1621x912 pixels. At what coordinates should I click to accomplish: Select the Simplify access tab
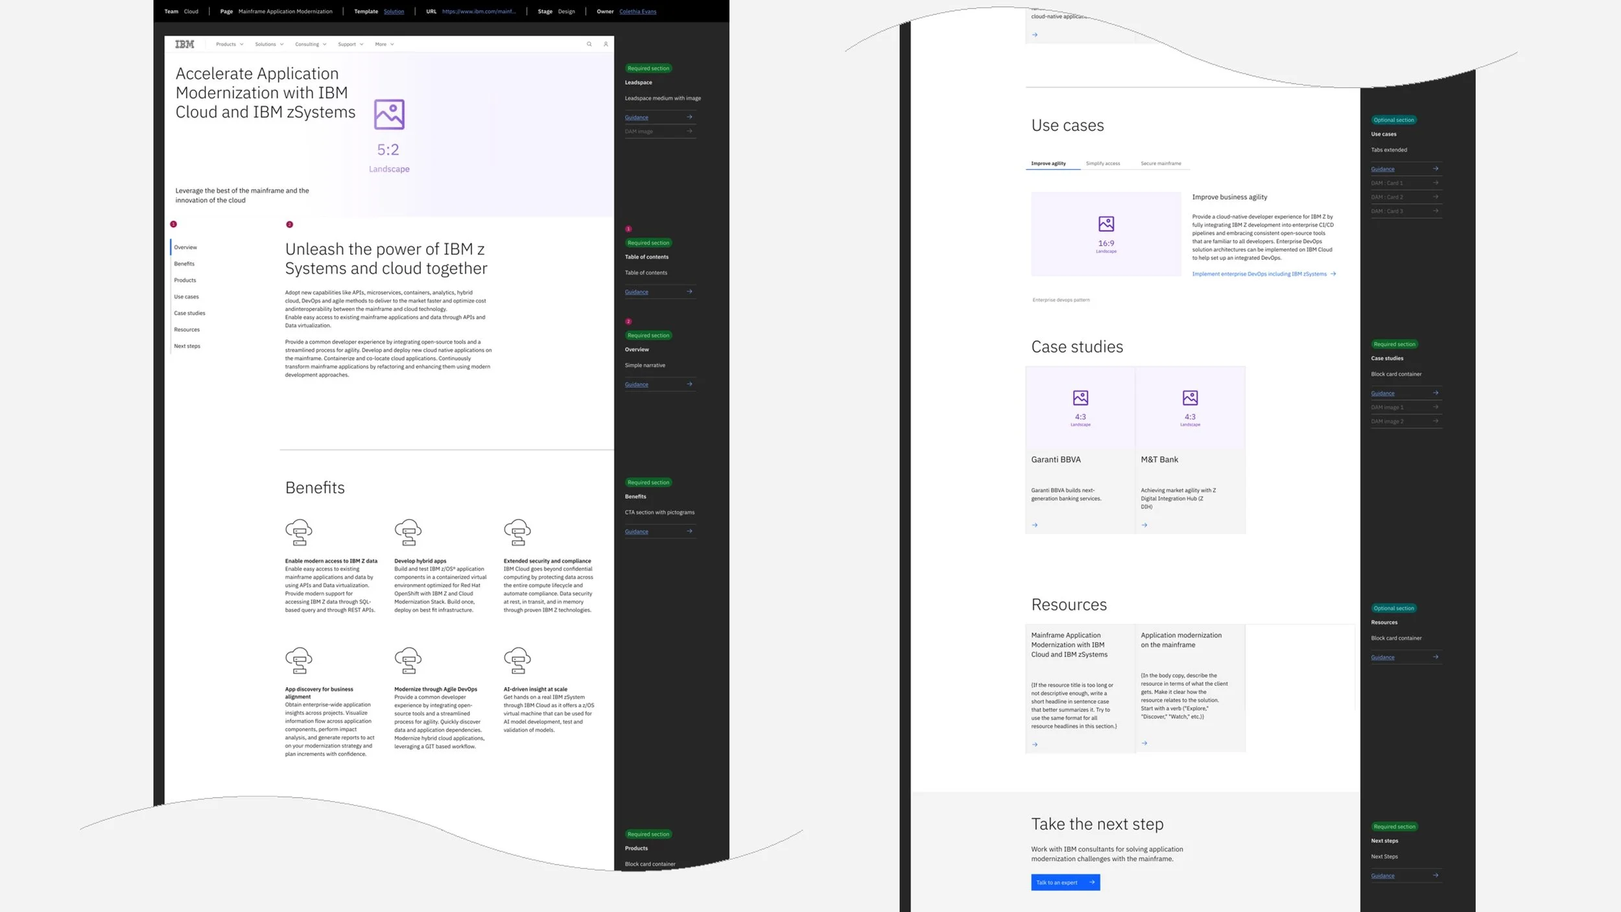[x=1103, y=163]
